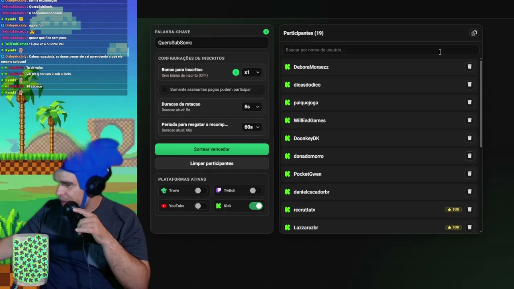Image resolution: width=514 pixels, height=289 pixels.
Task: Open the 60s reward redemption period dropdown
Action: click(252, 127)
